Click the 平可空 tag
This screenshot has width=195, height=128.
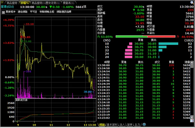point(33,12)
